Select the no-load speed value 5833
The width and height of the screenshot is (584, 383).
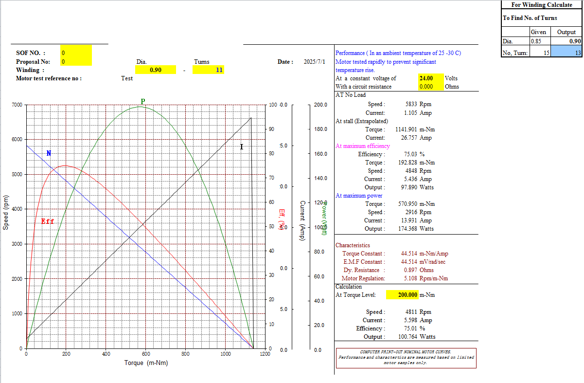(x=411, y=104)
